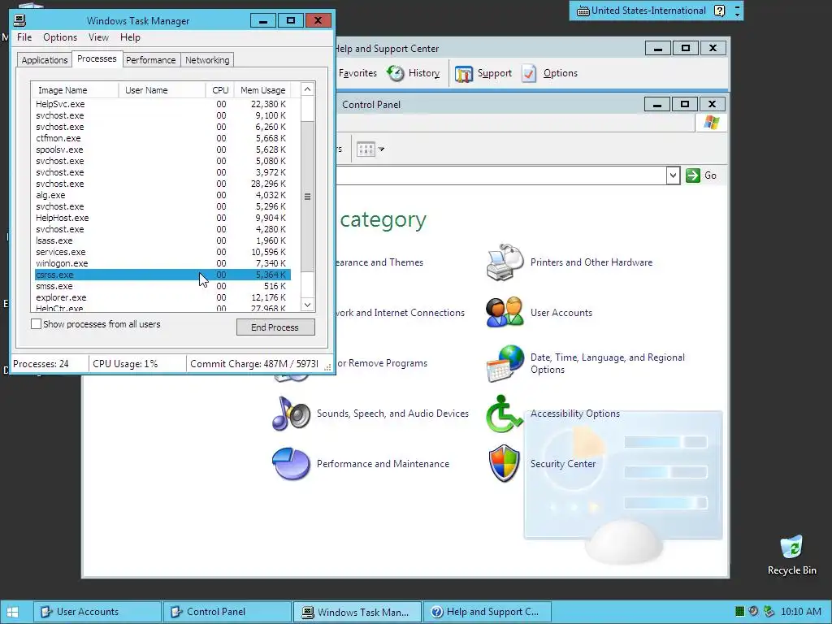This screenshot has height=624, width=832.
Task: Open the Security Center shield icon
Action: tap(504, 464)
